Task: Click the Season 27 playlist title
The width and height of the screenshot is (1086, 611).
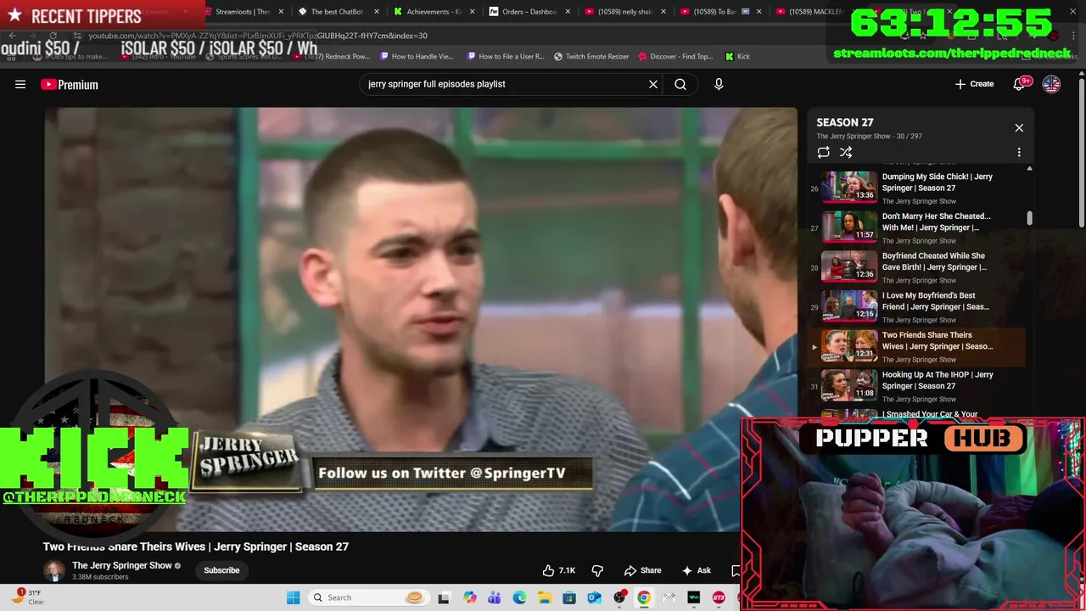Action: [845, 122]
